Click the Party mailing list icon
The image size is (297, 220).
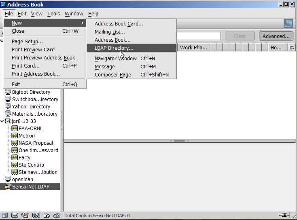tap(15, 157)
